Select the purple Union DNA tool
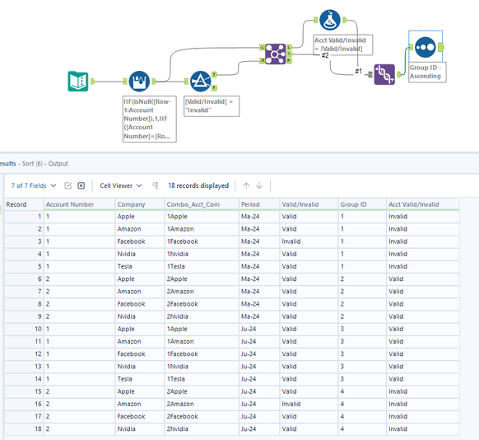The image size is (479, 440). point(384,74)
